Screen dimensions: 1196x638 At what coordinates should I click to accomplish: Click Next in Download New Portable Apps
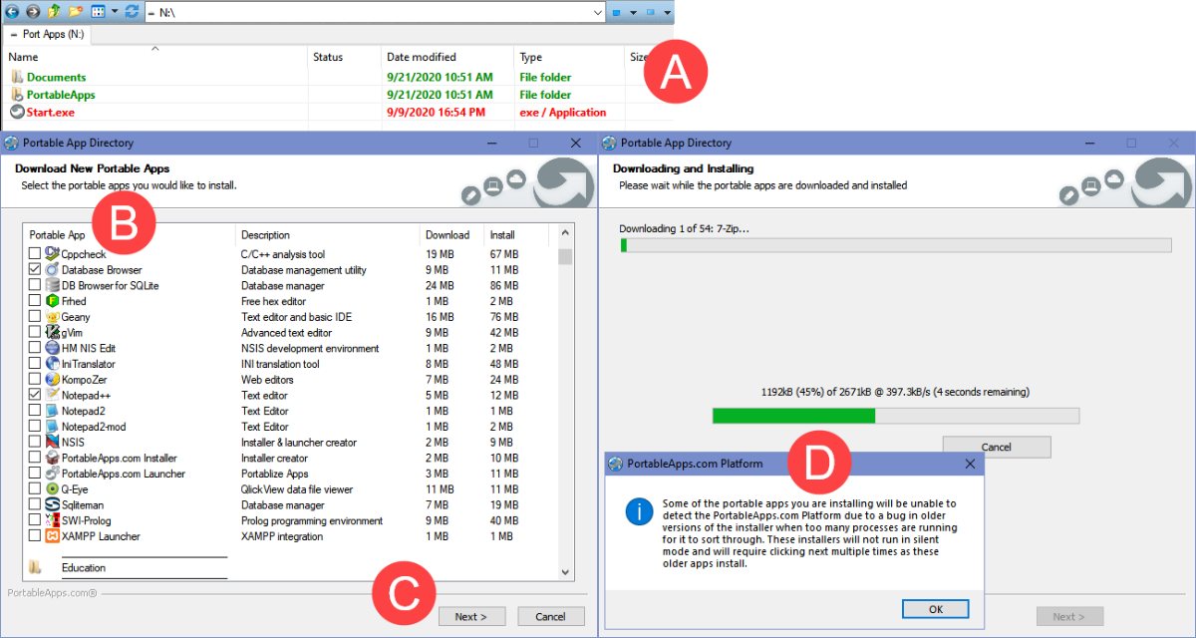(471, 616)
